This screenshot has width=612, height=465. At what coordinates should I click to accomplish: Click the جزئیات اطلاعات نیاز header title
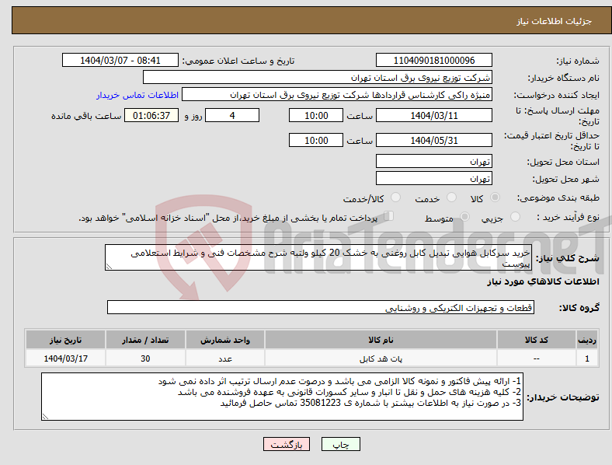(x=554, y=21)
